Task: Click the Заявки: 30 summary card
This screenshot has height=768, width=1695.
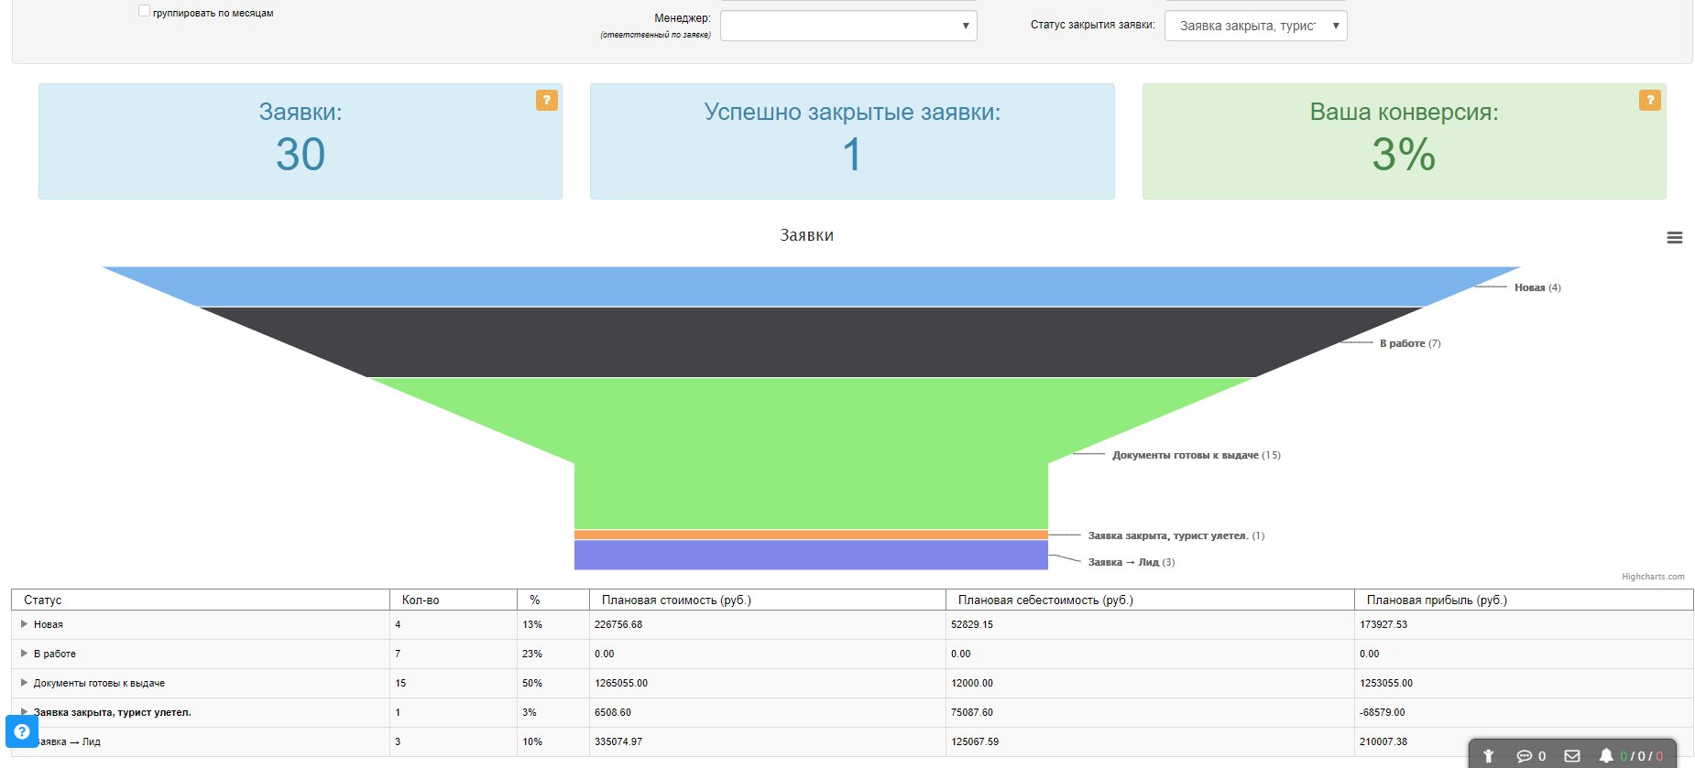Action: [x=301, y=141]
